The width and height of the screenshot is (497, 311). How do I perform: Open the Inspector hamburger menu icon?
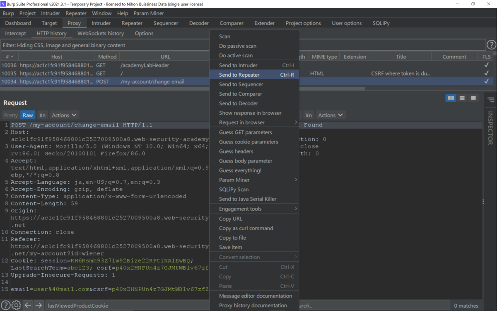[491, 100]
